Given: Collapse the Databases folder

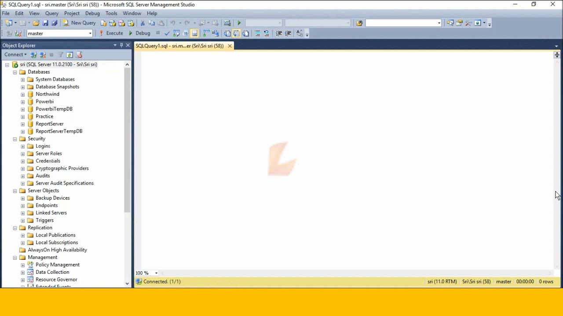Looking at the screenshot, I should pos(15,72).
